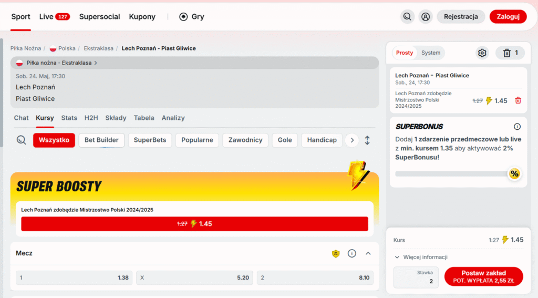
Task: Switch betslip to Prosty mode
Action: [405, 53]
